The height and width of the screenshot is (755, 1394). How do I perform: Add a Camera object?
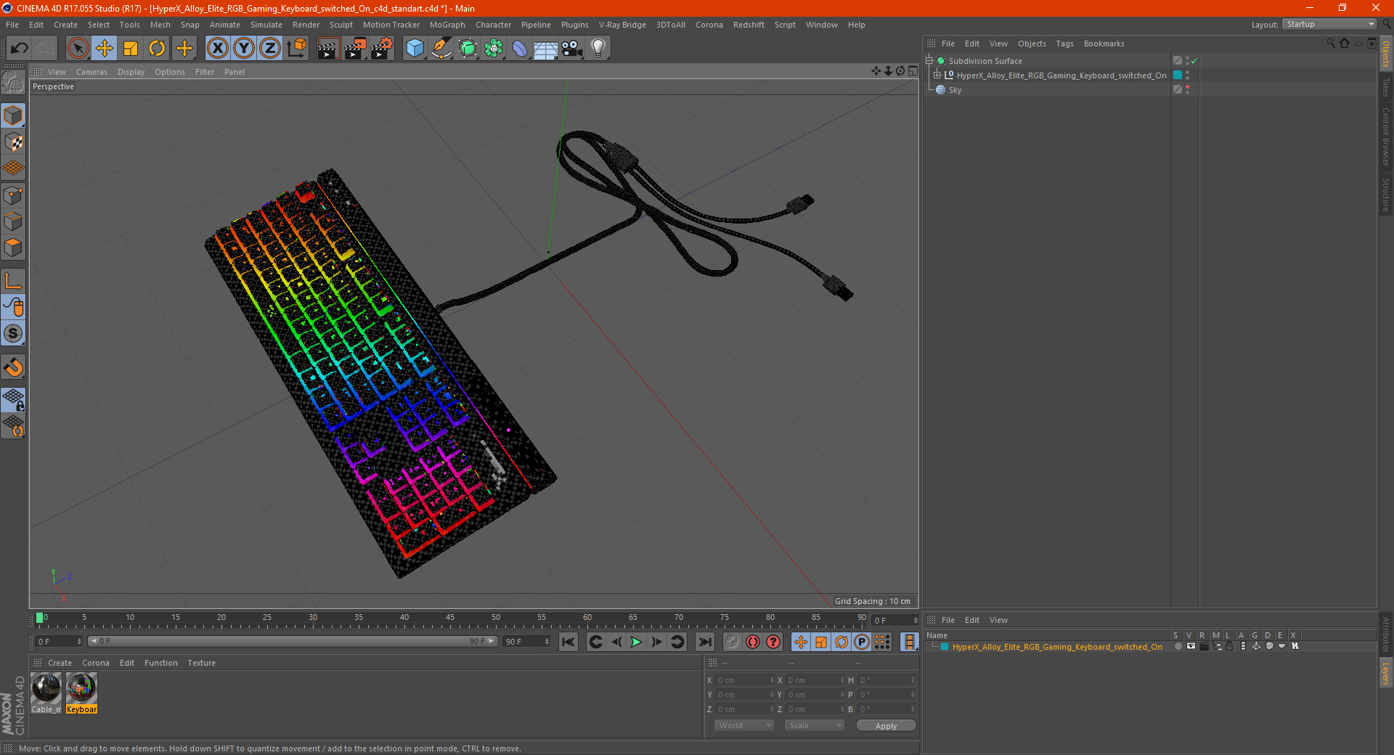coord(571,49)
